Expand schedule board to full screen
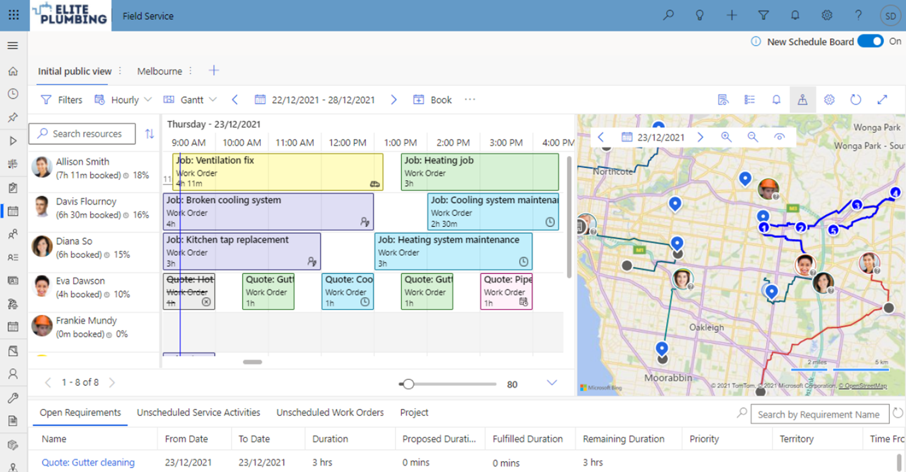 (882, 100)
